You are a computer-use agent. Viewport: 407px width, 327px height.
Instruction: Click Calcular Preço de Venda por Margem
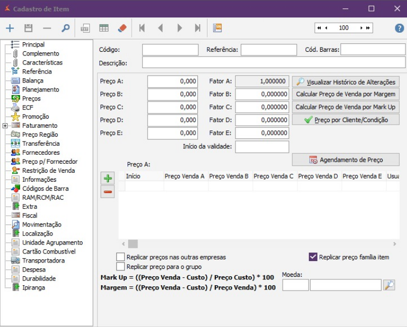point(346,94)
